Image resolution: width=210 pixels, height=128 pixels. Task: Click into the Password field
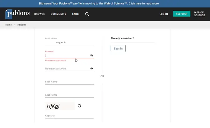[67, 55]
